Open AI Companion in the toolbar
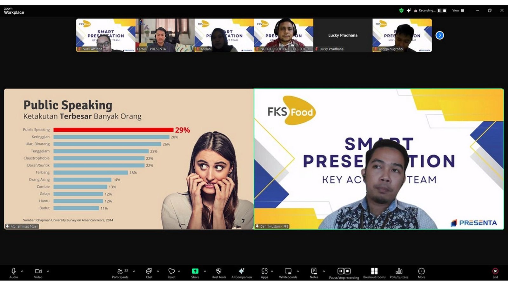This screenshot has height=286, width=508. 242,273
